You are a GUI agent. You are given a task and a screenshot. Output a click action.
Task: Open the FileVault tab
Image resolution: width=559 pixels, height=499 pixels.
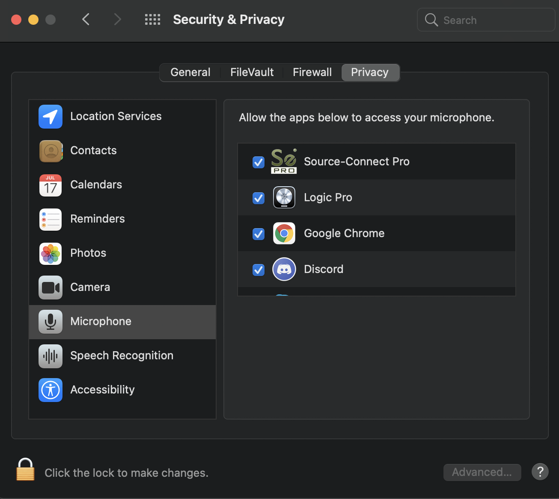(x=252, y=73)
